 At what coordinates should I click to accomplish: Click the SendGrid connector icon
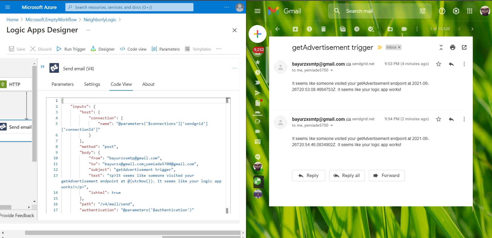tap(54, 68)
